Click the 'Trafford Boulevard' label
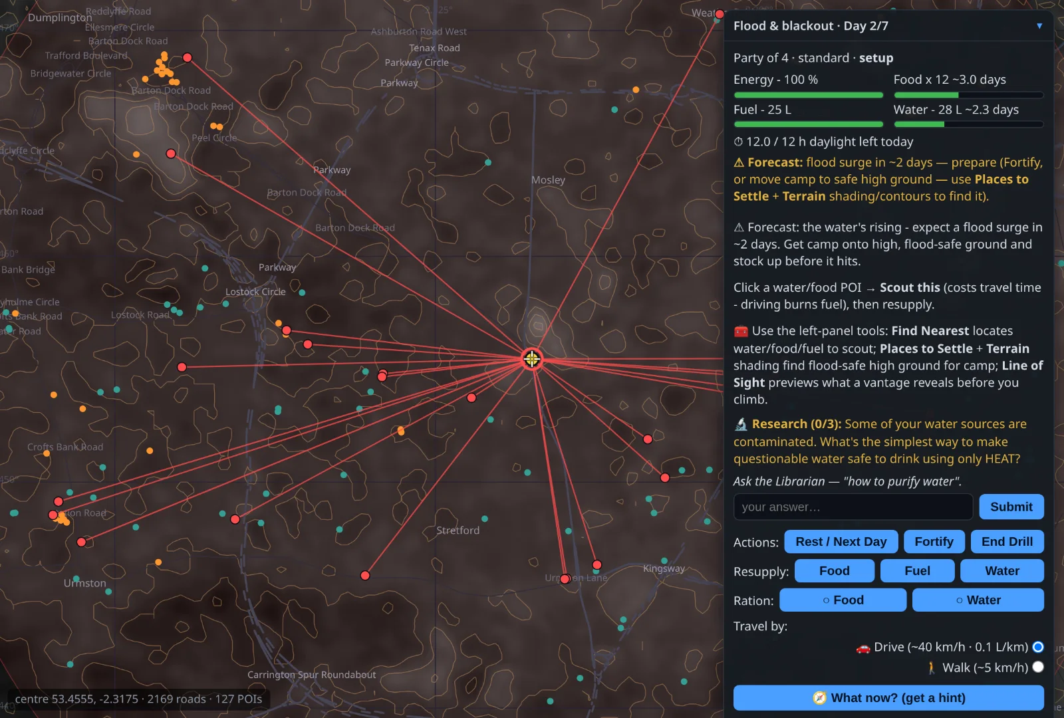The image size is (1064, 718). click(86, 56)
